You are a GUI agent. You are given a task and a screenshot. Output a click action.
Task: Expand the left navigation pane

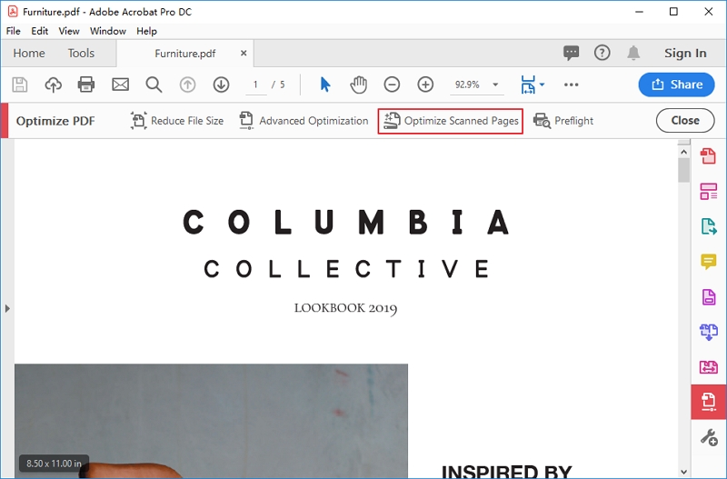coord(7,308)
